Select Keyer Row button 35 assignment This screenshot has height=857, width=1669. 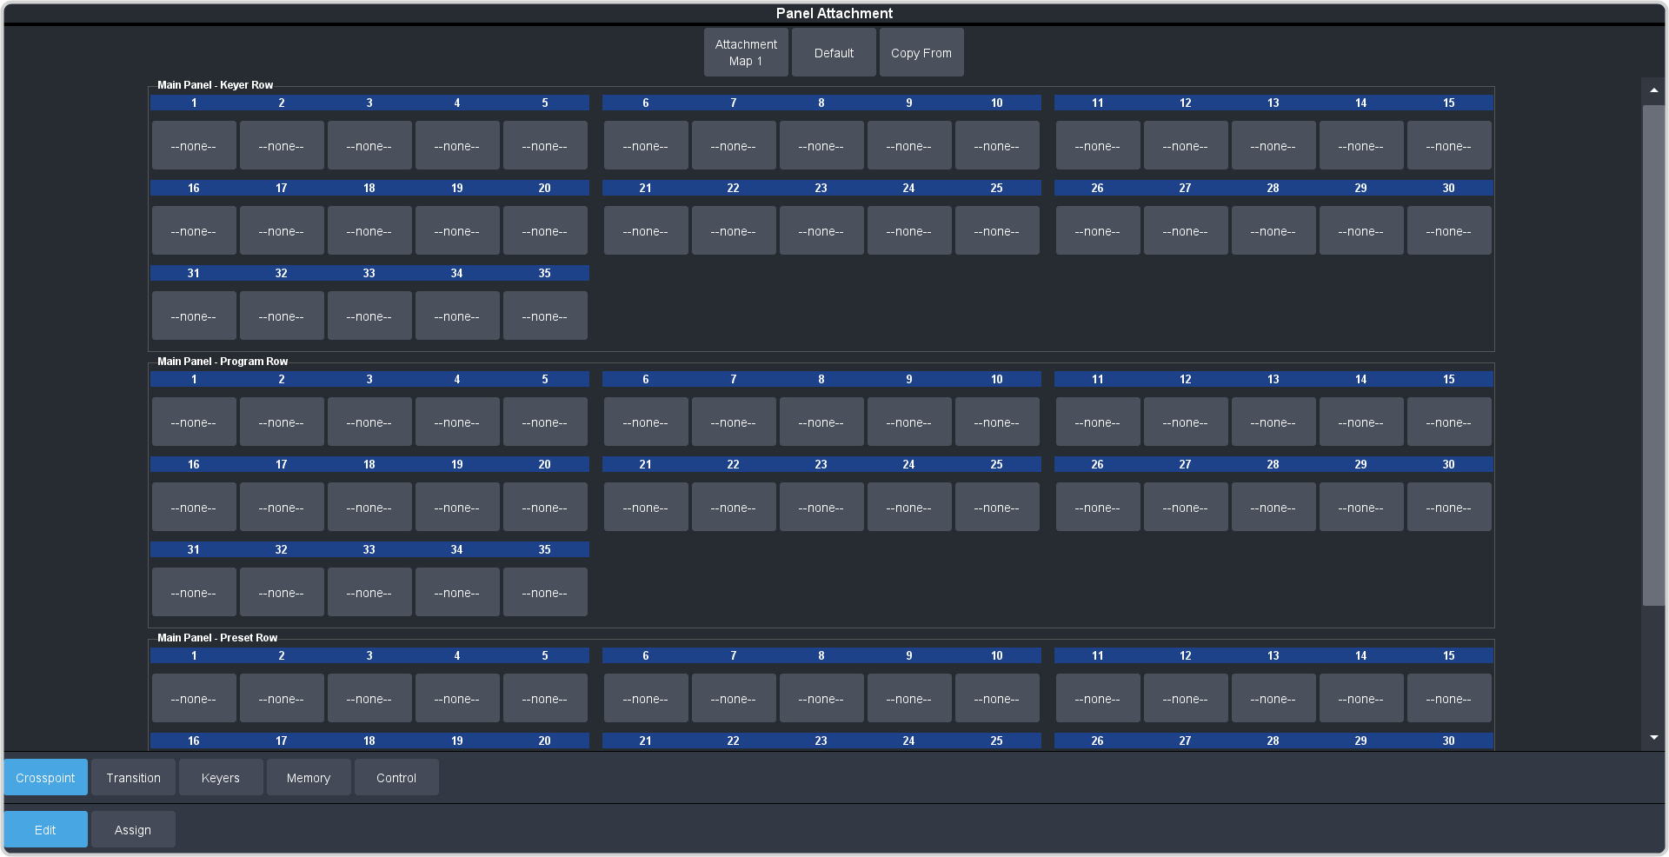545,316
